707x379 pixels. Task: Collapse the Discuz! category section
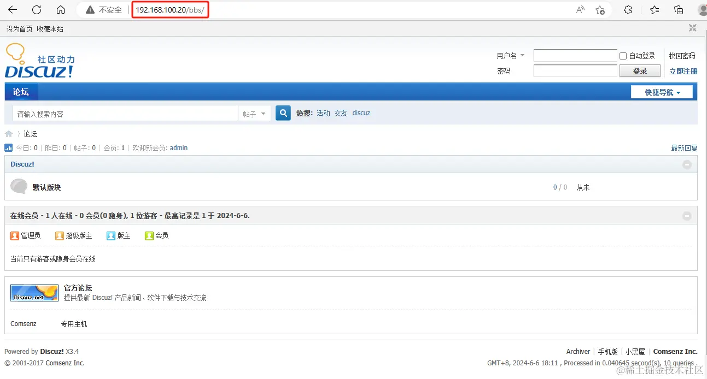click(x=687, y=164)
